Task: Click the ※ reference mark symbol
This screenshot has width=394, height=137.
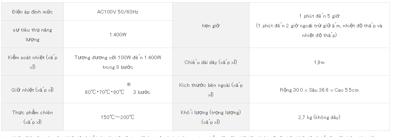Action: click(128, 84)
